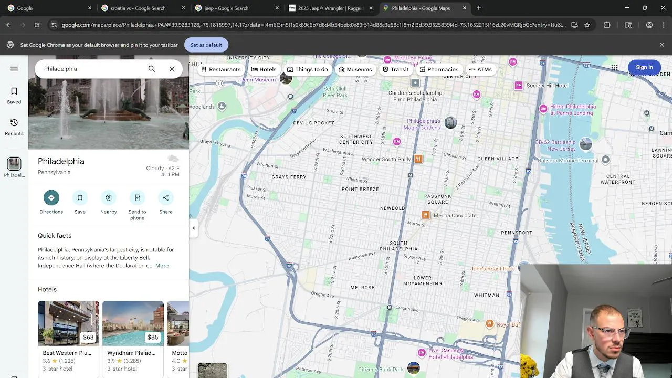Viewport: 672px width, 378px height.
Task: Open the Saved places icon
Action: point(14,95)
